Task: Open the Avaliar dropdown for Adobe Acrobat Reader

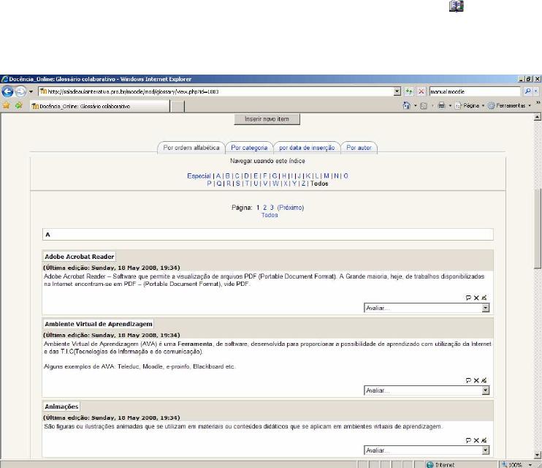Action: click(486, 309)
